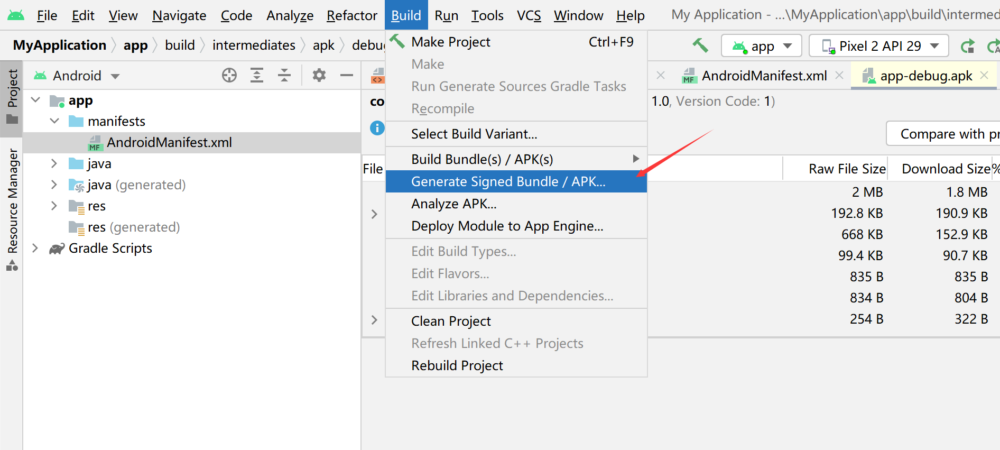Click the 192.8 KB raw size cell
Screen dimensions: 1000x450
[857, 213]
